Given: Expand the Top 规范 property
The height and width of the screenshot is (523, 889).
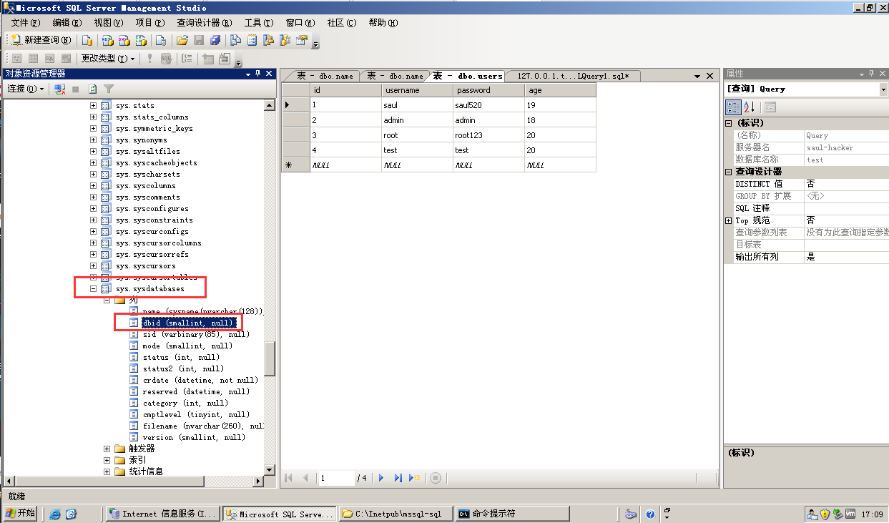Looking at the screenshot, I should 729,220.
